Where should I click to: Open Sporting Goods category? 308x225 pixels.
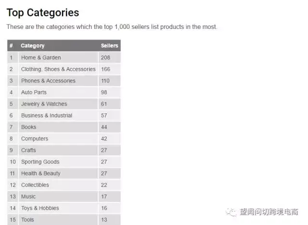40,162
